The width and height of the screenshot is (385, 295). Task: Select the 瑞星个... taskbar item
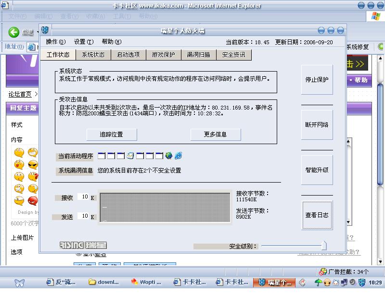point(275,283)
